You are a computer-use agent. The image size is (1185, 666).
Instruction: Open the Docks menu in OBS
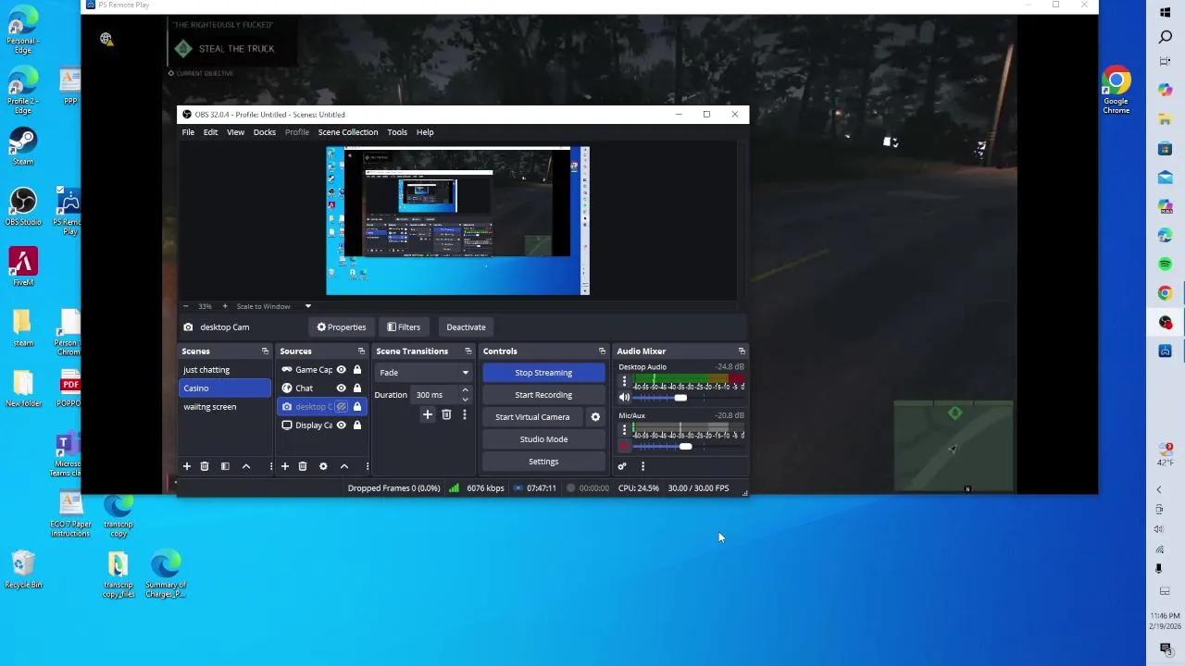[264, 132]
